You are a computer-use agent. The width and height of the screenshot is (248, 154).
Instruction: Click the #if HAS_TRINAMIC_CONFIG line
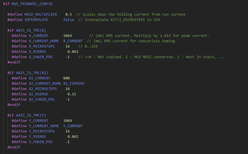click(28, 4)
